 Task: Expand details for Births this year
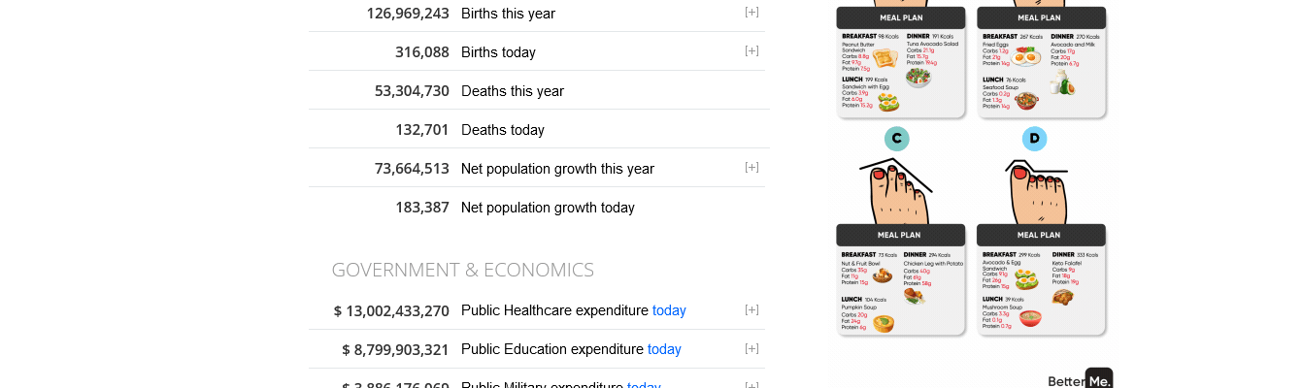pyautogui.click(x=751, y=12)
